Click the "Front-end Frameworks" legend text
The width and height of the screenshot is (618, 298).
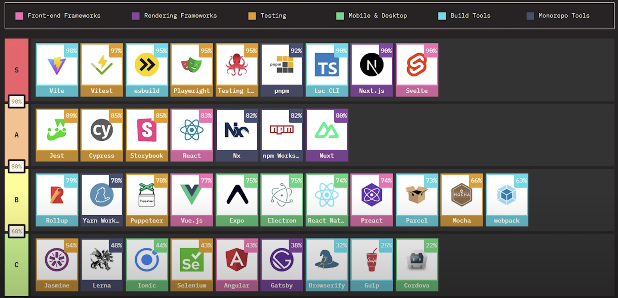point(64,16)
